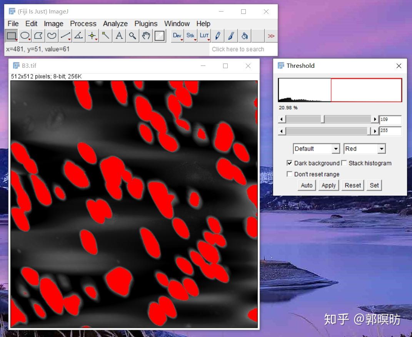Expand the more tools overflow menu
This screenshot has width=412, height=337.
[x=272, y=35]
